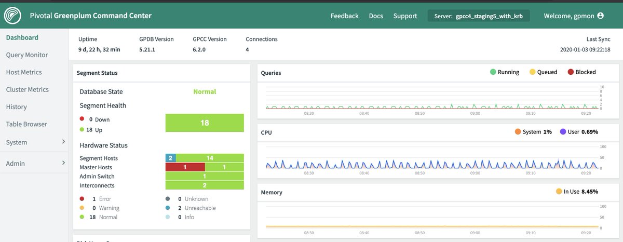Click the Uptime value 9 d, 22 h, 32 min
The width and height of the screenshot is (623, 242).
pos(99,49)
